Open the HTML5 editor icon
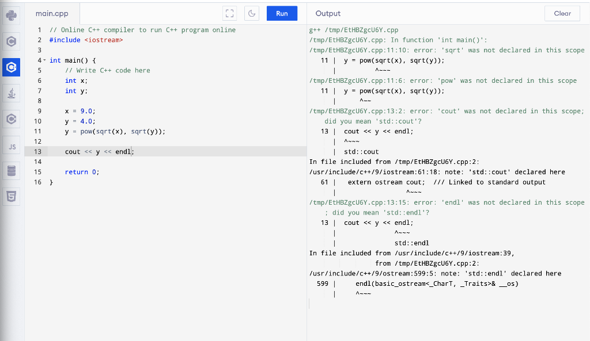Image resolution: width=590 pixels, height=341 pixels. click(x=12, y=197)
